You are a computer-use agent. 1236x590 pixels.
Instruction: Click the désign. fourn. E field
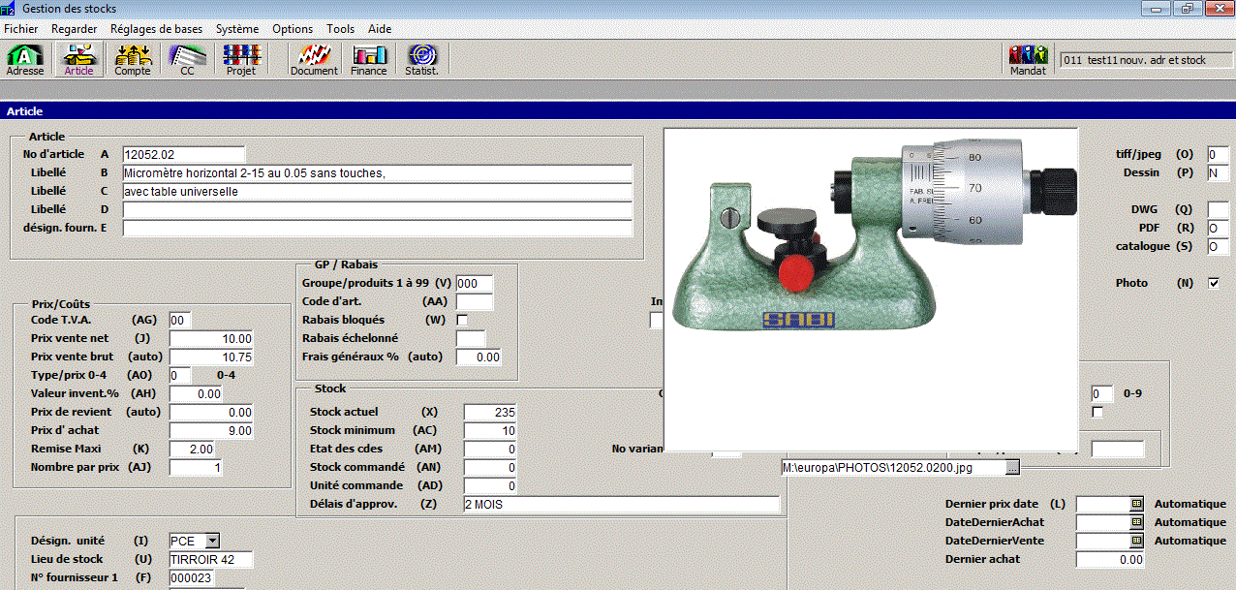(378, 228)
